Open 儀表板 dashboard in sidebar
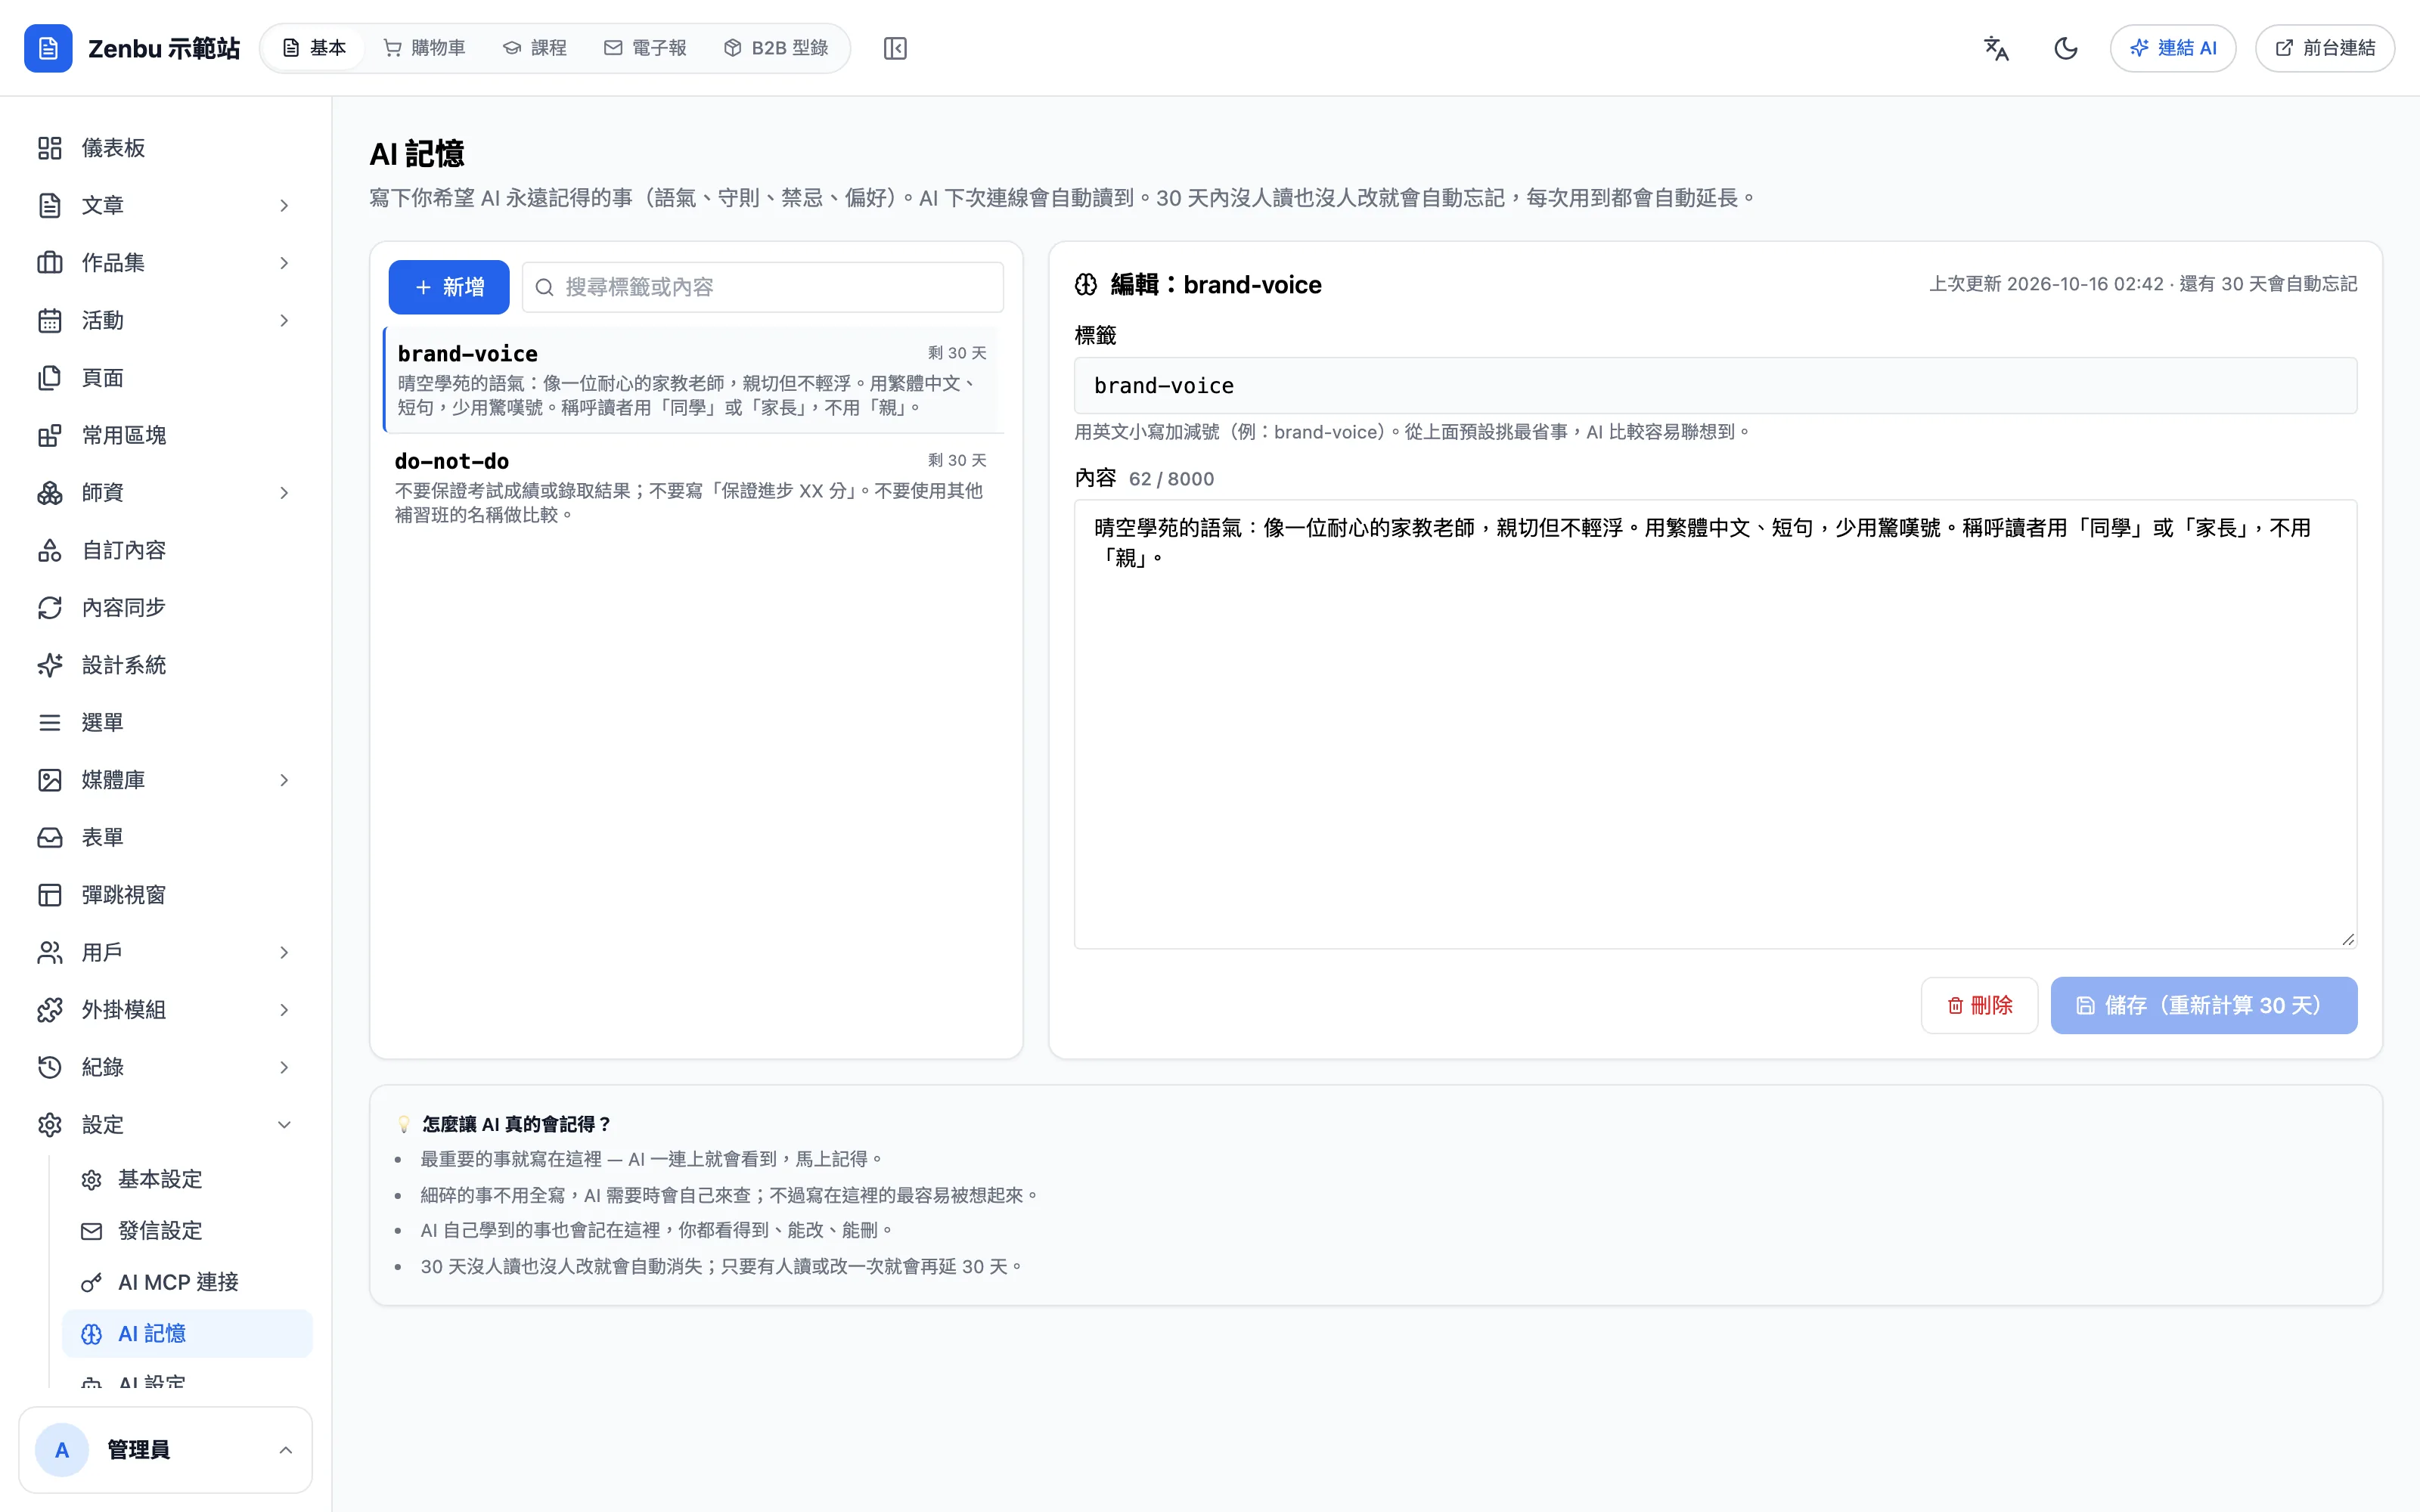Viewport: 2420px width, 1512px height. (x=166, y=148)
